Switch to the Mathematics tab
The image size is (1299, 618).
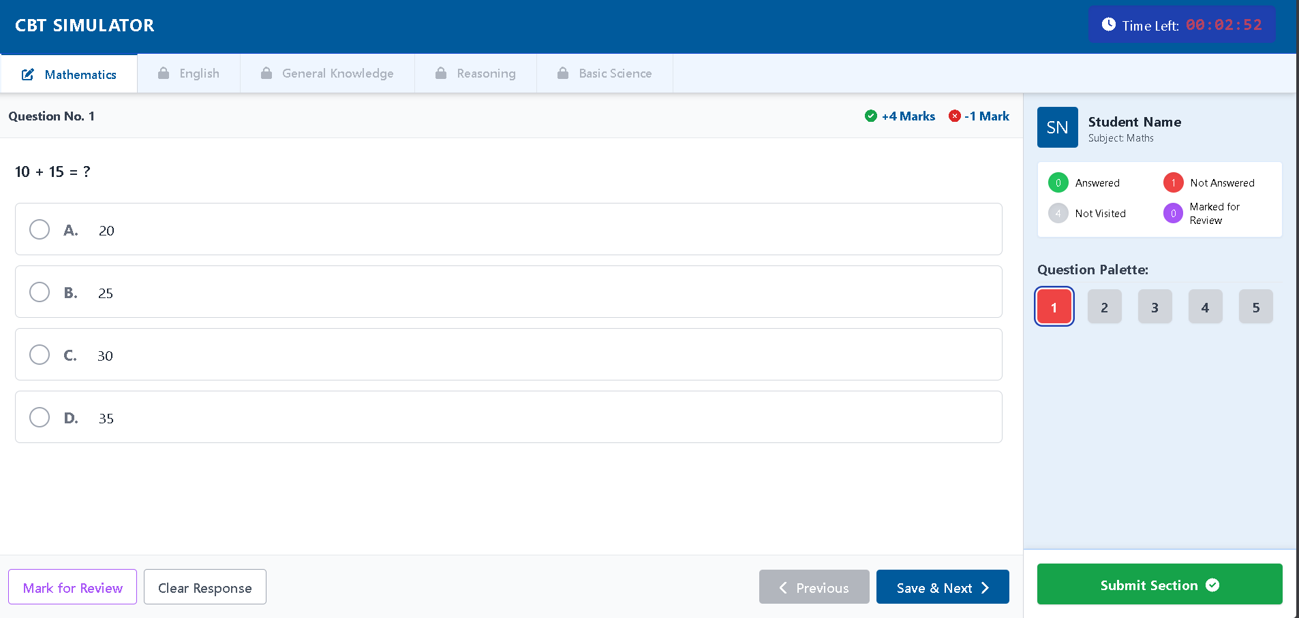click(x=69, y=74)
